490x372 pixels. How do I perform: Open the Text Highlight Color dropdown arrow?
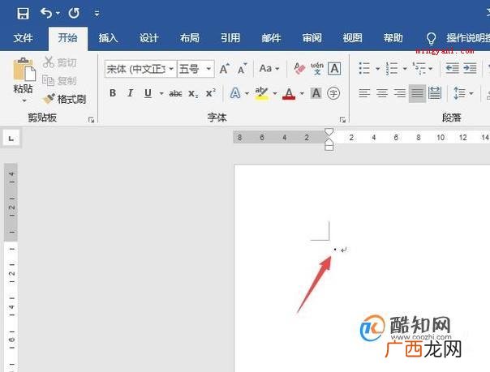coord(275,93)
